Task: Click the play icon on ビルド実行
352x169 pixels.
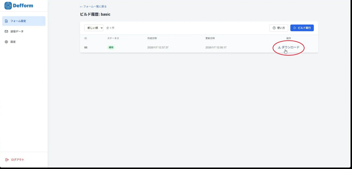Action: point(295,28)
